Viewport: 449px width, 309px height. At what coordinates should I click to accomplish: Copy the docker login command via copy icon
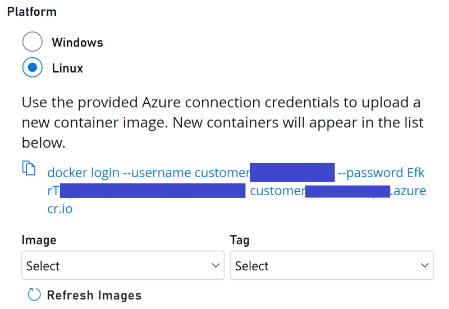click(29, 168)
